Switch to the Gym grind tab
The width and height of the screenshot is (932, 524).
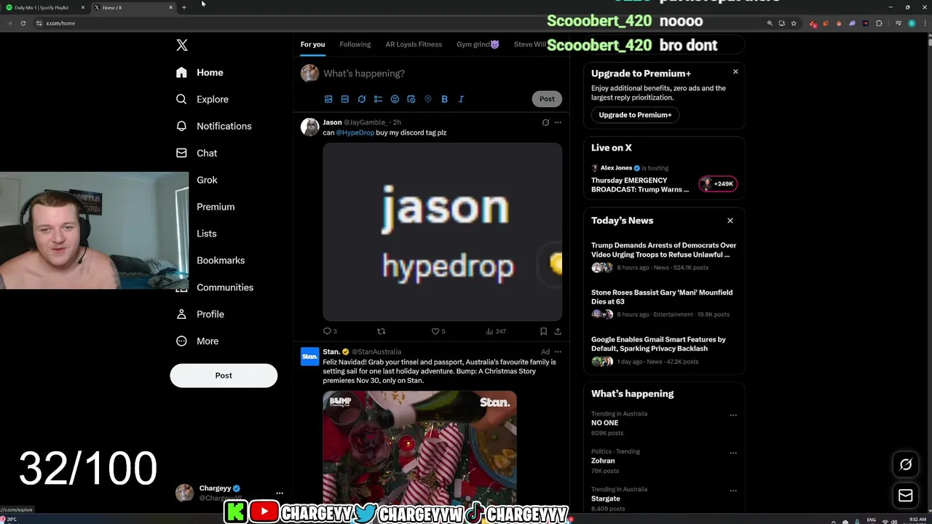478,44
